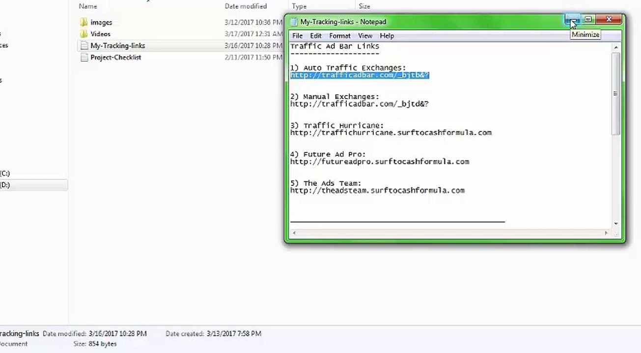The image size is (641, 353).
Task: Click the line "5) The Ads Team:"
Action: pyautogui.click(x=326, y=183)
